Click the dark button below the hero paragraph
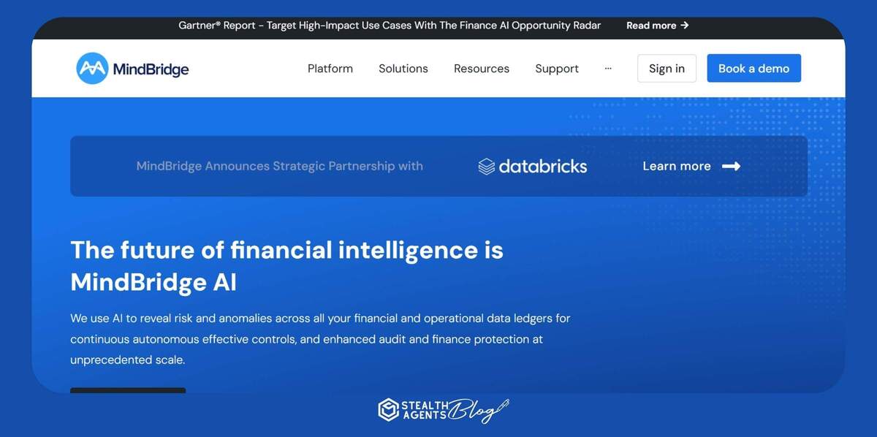Viewport: 877px width, 437px height. tap(128, 390)
